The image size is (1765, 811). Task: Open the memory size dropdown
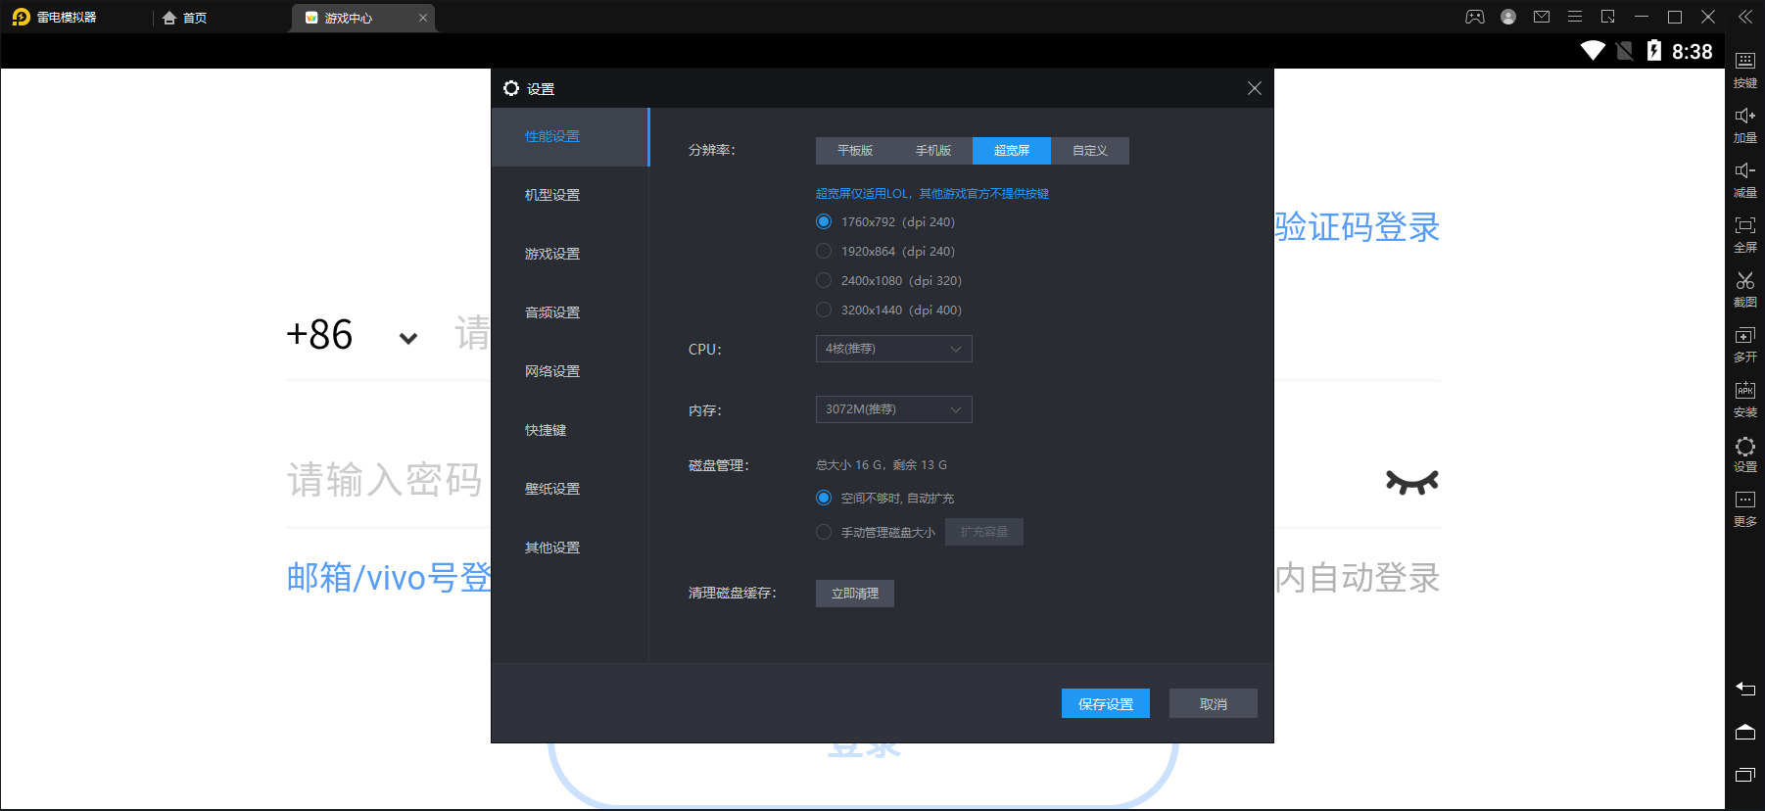(893, 409)
